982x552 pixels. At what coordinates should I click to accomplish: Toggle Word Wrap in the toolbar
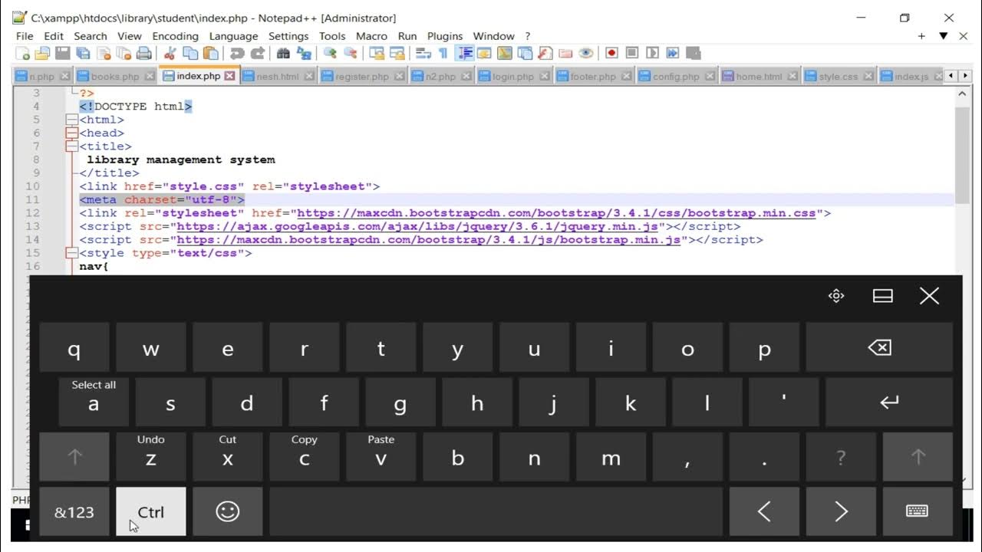423,53
